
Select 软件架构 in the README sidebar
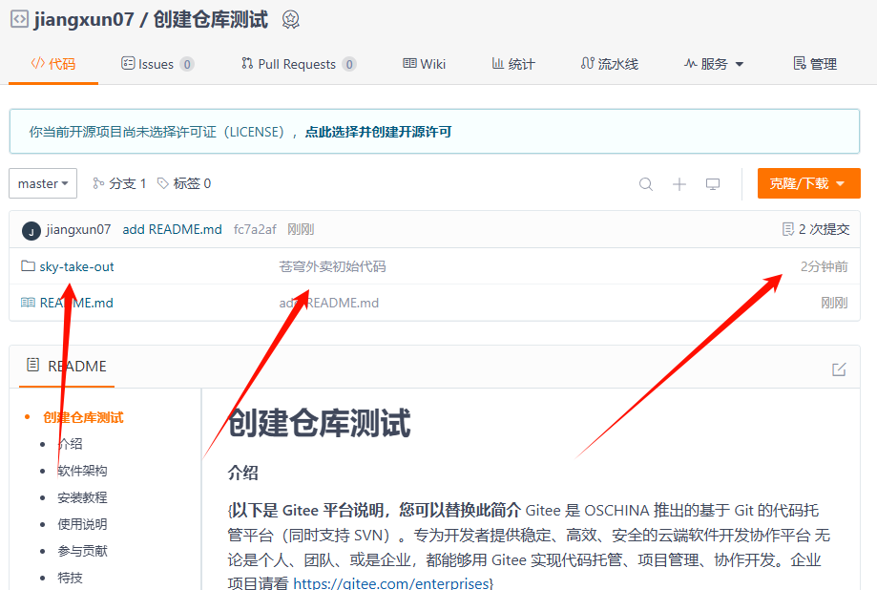(x=81, y=470)
